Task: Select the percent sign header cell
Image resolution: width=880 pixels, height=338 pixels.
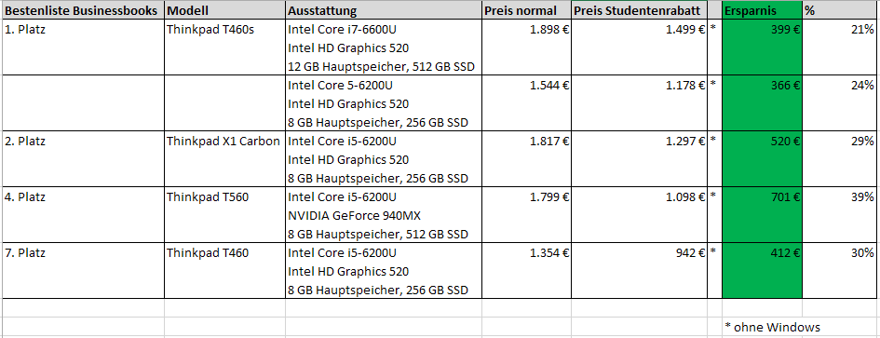Action: click(x=840, y=10)
